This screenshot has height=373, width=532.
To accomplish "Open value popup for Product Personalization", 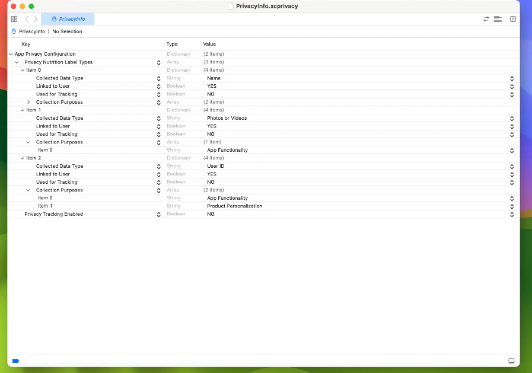I will [x=512, y=206].
